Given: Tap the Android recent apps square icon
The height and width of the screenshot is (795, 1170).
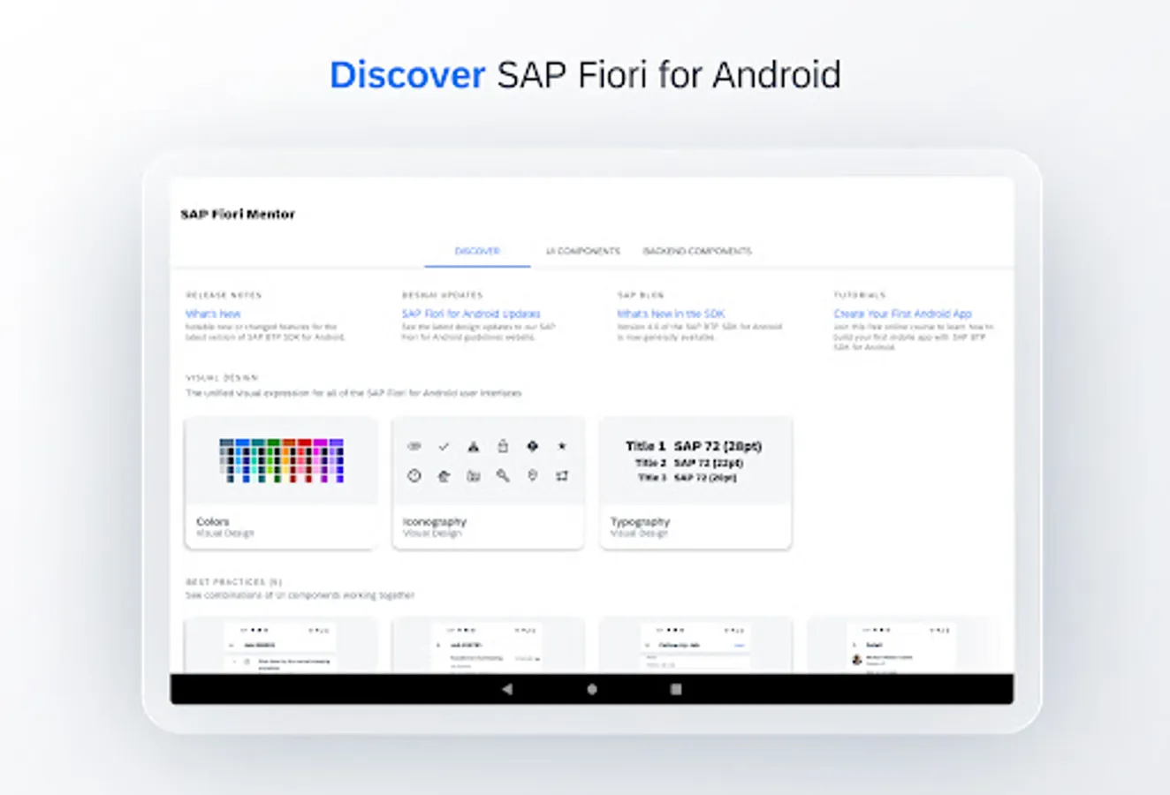Looking at the screenshot, I should 676,689.
